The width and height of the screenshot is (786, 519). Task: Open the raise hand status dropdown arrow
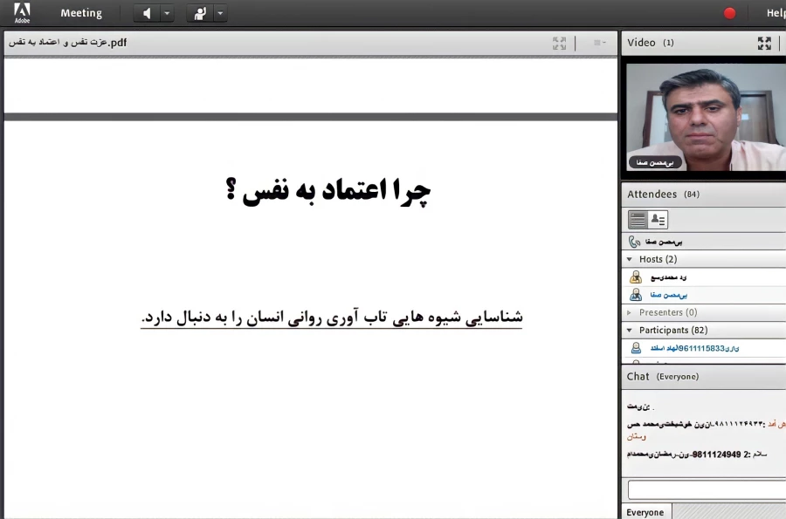[x=220, y=13]
